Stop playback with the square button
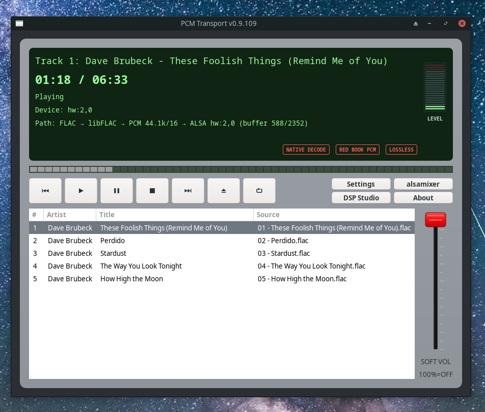Viewport: 485px width, 412px height. pos(152,191)
